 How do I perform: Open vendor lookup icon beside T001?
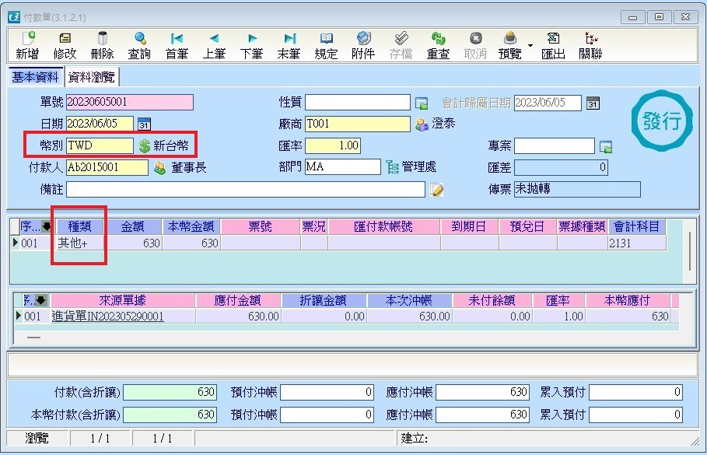422,124
